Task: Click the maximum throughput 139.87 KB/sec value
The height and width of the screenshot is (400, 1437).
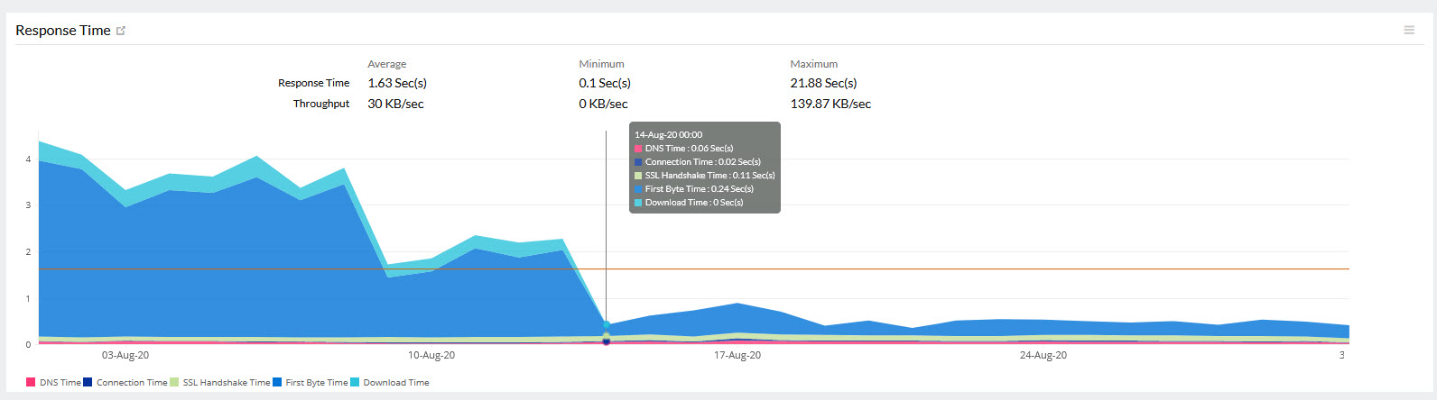Action: [830, 104]
